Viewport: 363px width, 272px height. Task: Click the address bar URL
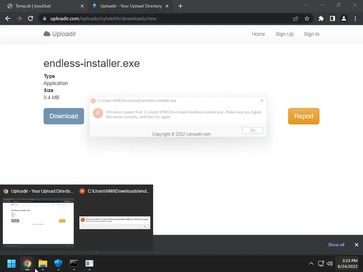(103, 18)
